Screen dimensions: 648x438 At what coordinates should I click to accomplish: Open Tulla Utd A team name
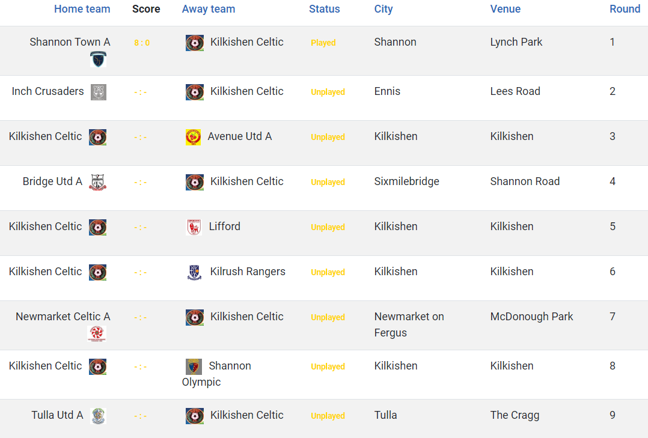click(58, 415)
